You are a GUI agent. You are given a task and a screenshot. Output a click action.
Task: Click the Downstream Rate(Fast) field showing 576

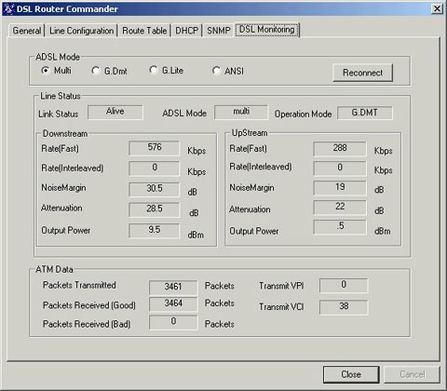coord(155,148)
